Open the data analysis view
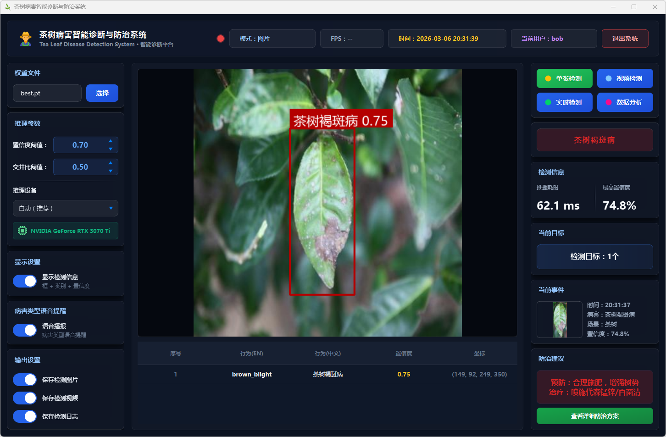666x437 pixels. (625, 102)
